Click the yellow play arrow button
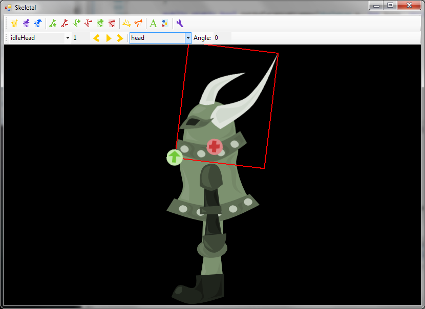425x309 pixels. (x=109, y=38)
